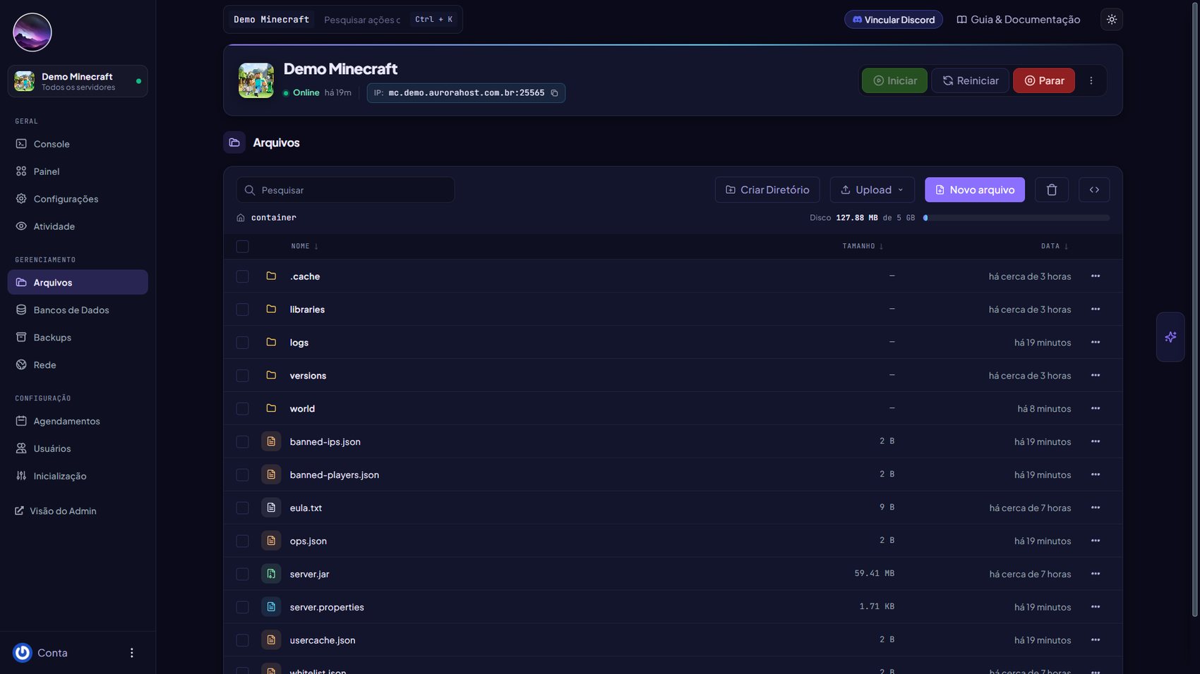Click the Reiniciar button
This screenshot has width=1200, height=674.
coord(971,80)
